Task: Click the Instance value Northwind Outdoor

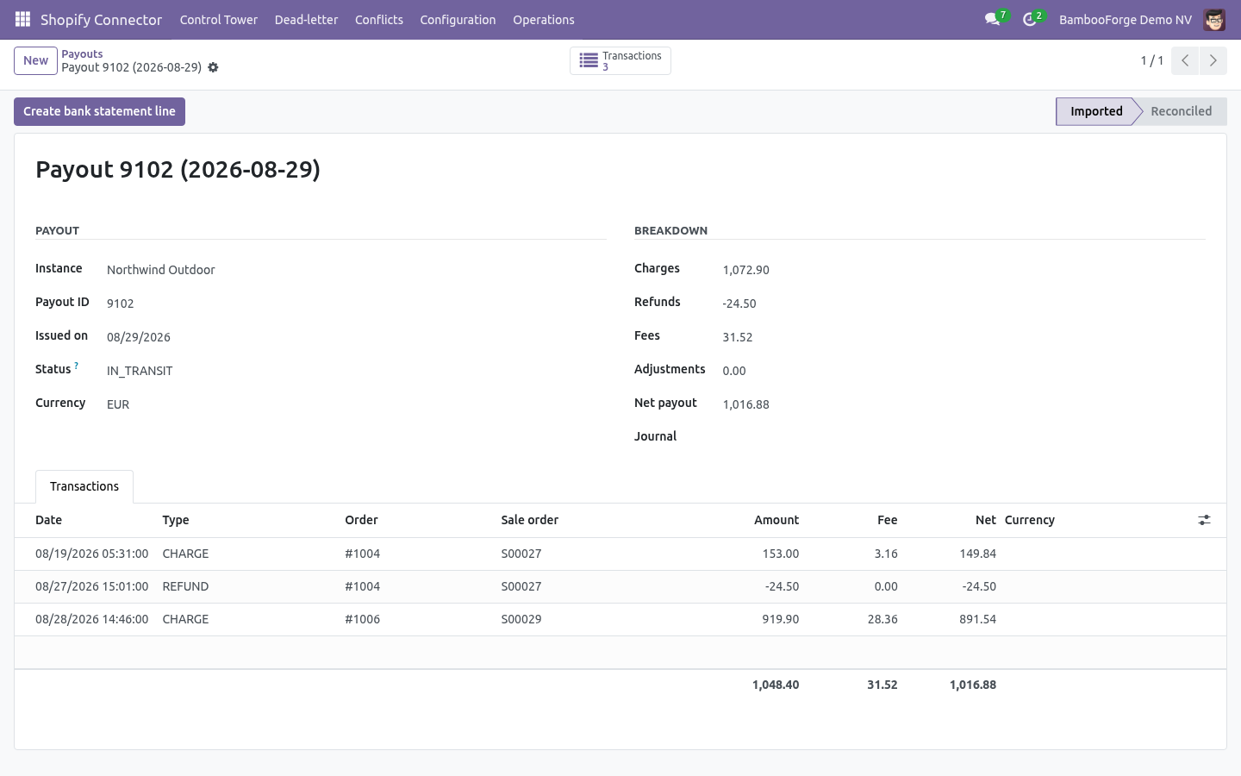Action: (161, 270)
